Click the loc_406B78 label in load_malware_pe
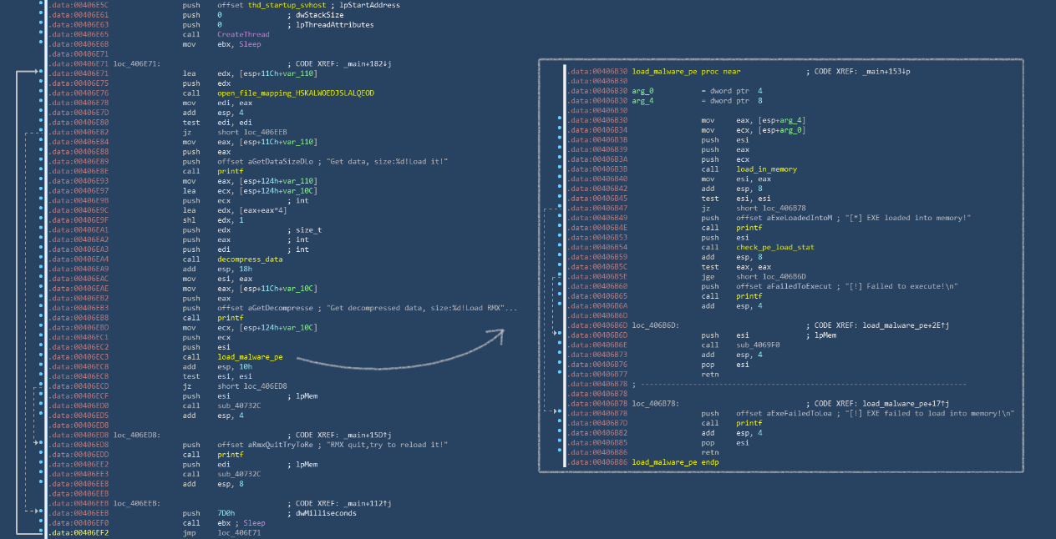Viewport: 1056px width, 539px height. [655, 403]
